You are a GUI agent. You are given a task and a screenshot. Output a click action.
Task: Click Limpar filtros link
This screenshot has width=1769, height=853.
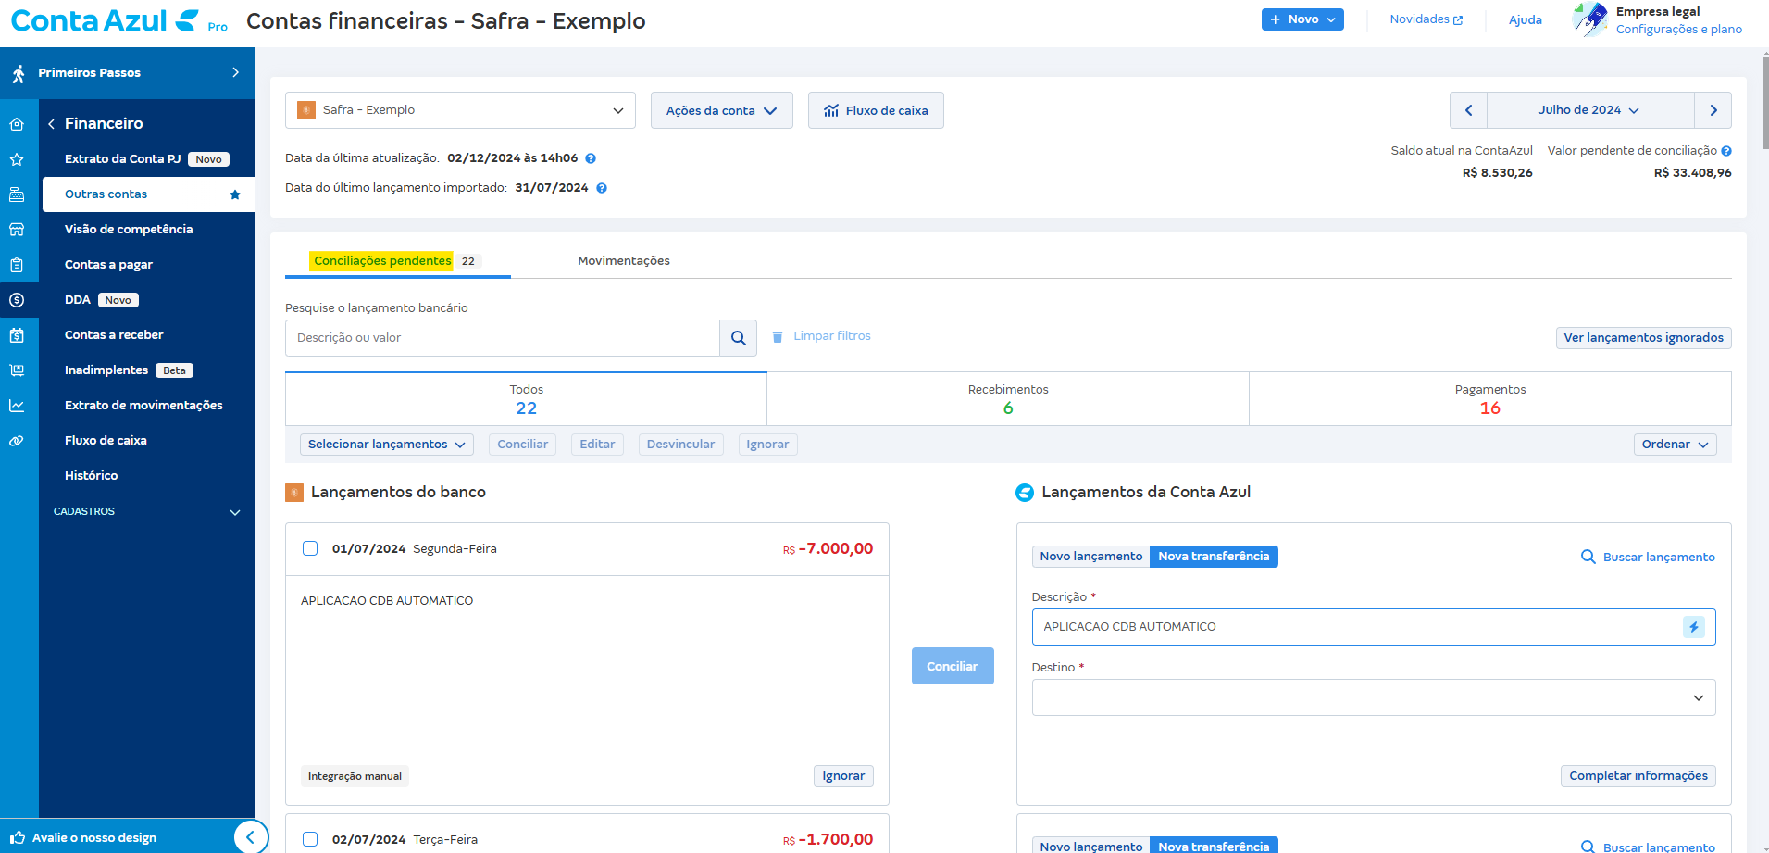click(x=821, y=336)
